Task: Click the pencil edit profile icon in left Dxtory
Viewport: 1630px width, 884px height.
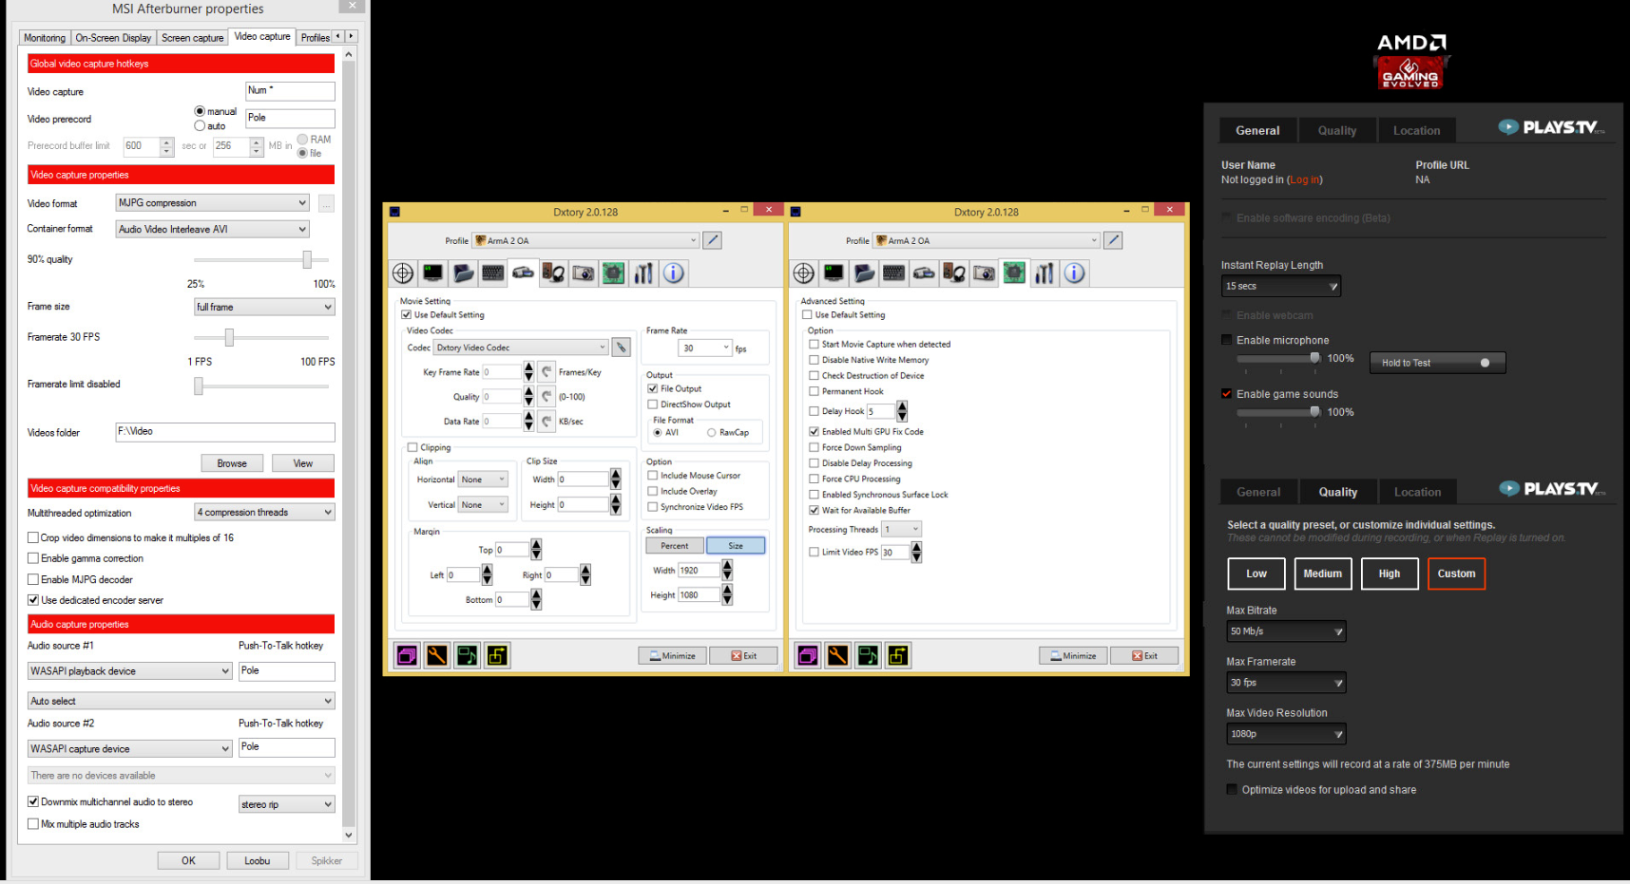Action: (712, 240)
